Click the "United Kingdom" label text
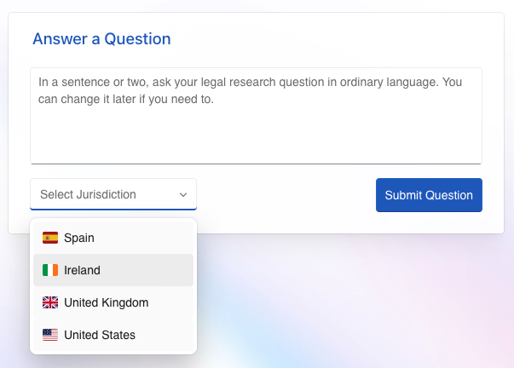The height and width of the screenshot is (368, 514). point(107,302)
